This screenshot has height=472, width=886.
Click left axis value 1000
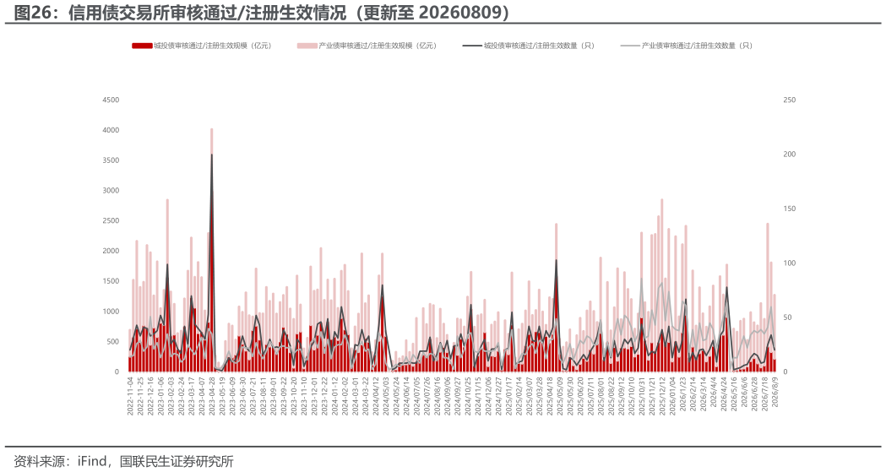(111, 311)
